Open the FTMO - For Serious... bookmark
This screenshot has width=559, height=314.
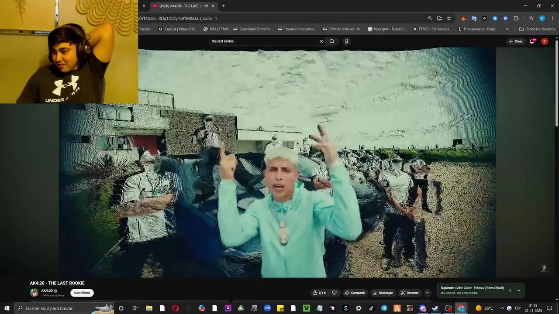pyautogui.click(x=432, y=29)
